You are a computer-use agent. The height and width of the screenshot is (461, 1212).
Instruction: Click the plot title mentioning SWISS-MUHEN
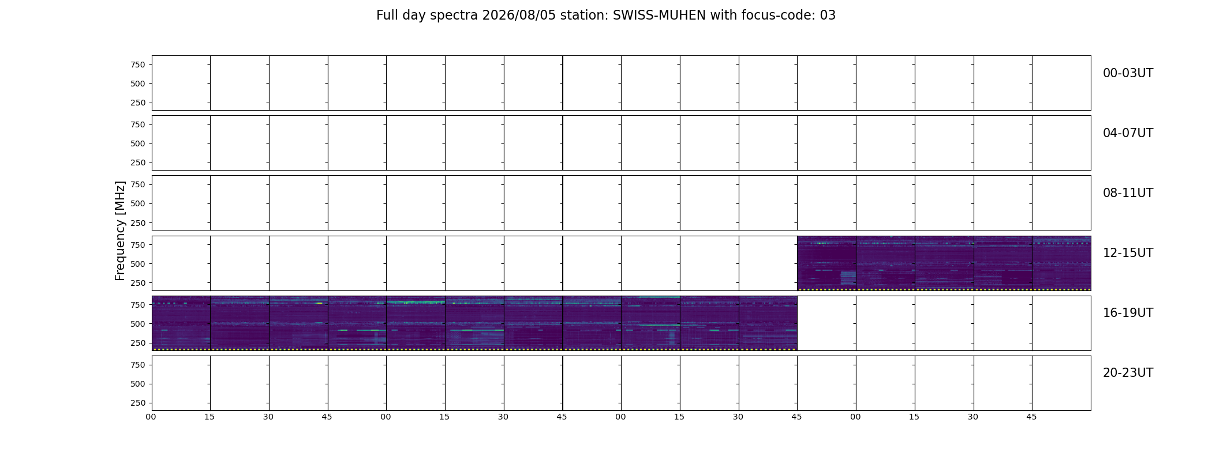pos(606,16)
